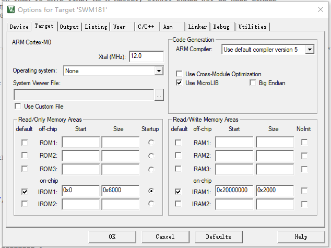Open Help for target options
The width and height of the screenshot is (331, 248).
(301, 237)
